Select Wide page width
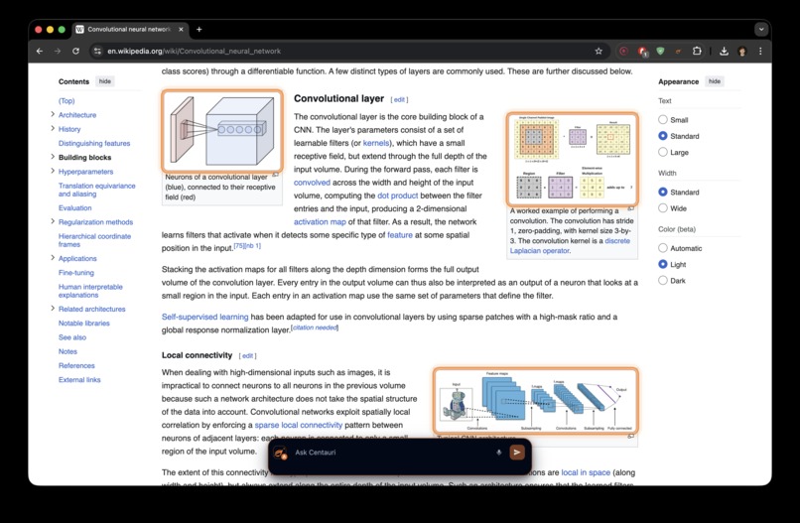800x523 pixels. click(x=663, y=208)
